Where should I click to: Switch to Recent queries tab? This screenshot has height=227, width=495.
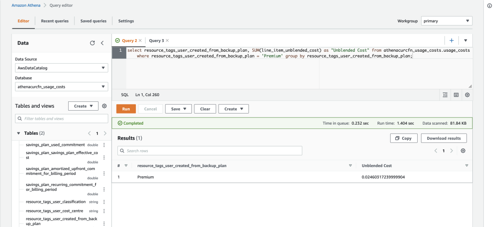coord(55,21)
